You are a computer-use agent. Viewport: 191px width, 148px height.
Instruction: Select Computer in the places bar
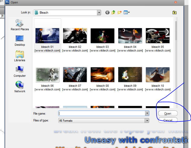point(20,72)
